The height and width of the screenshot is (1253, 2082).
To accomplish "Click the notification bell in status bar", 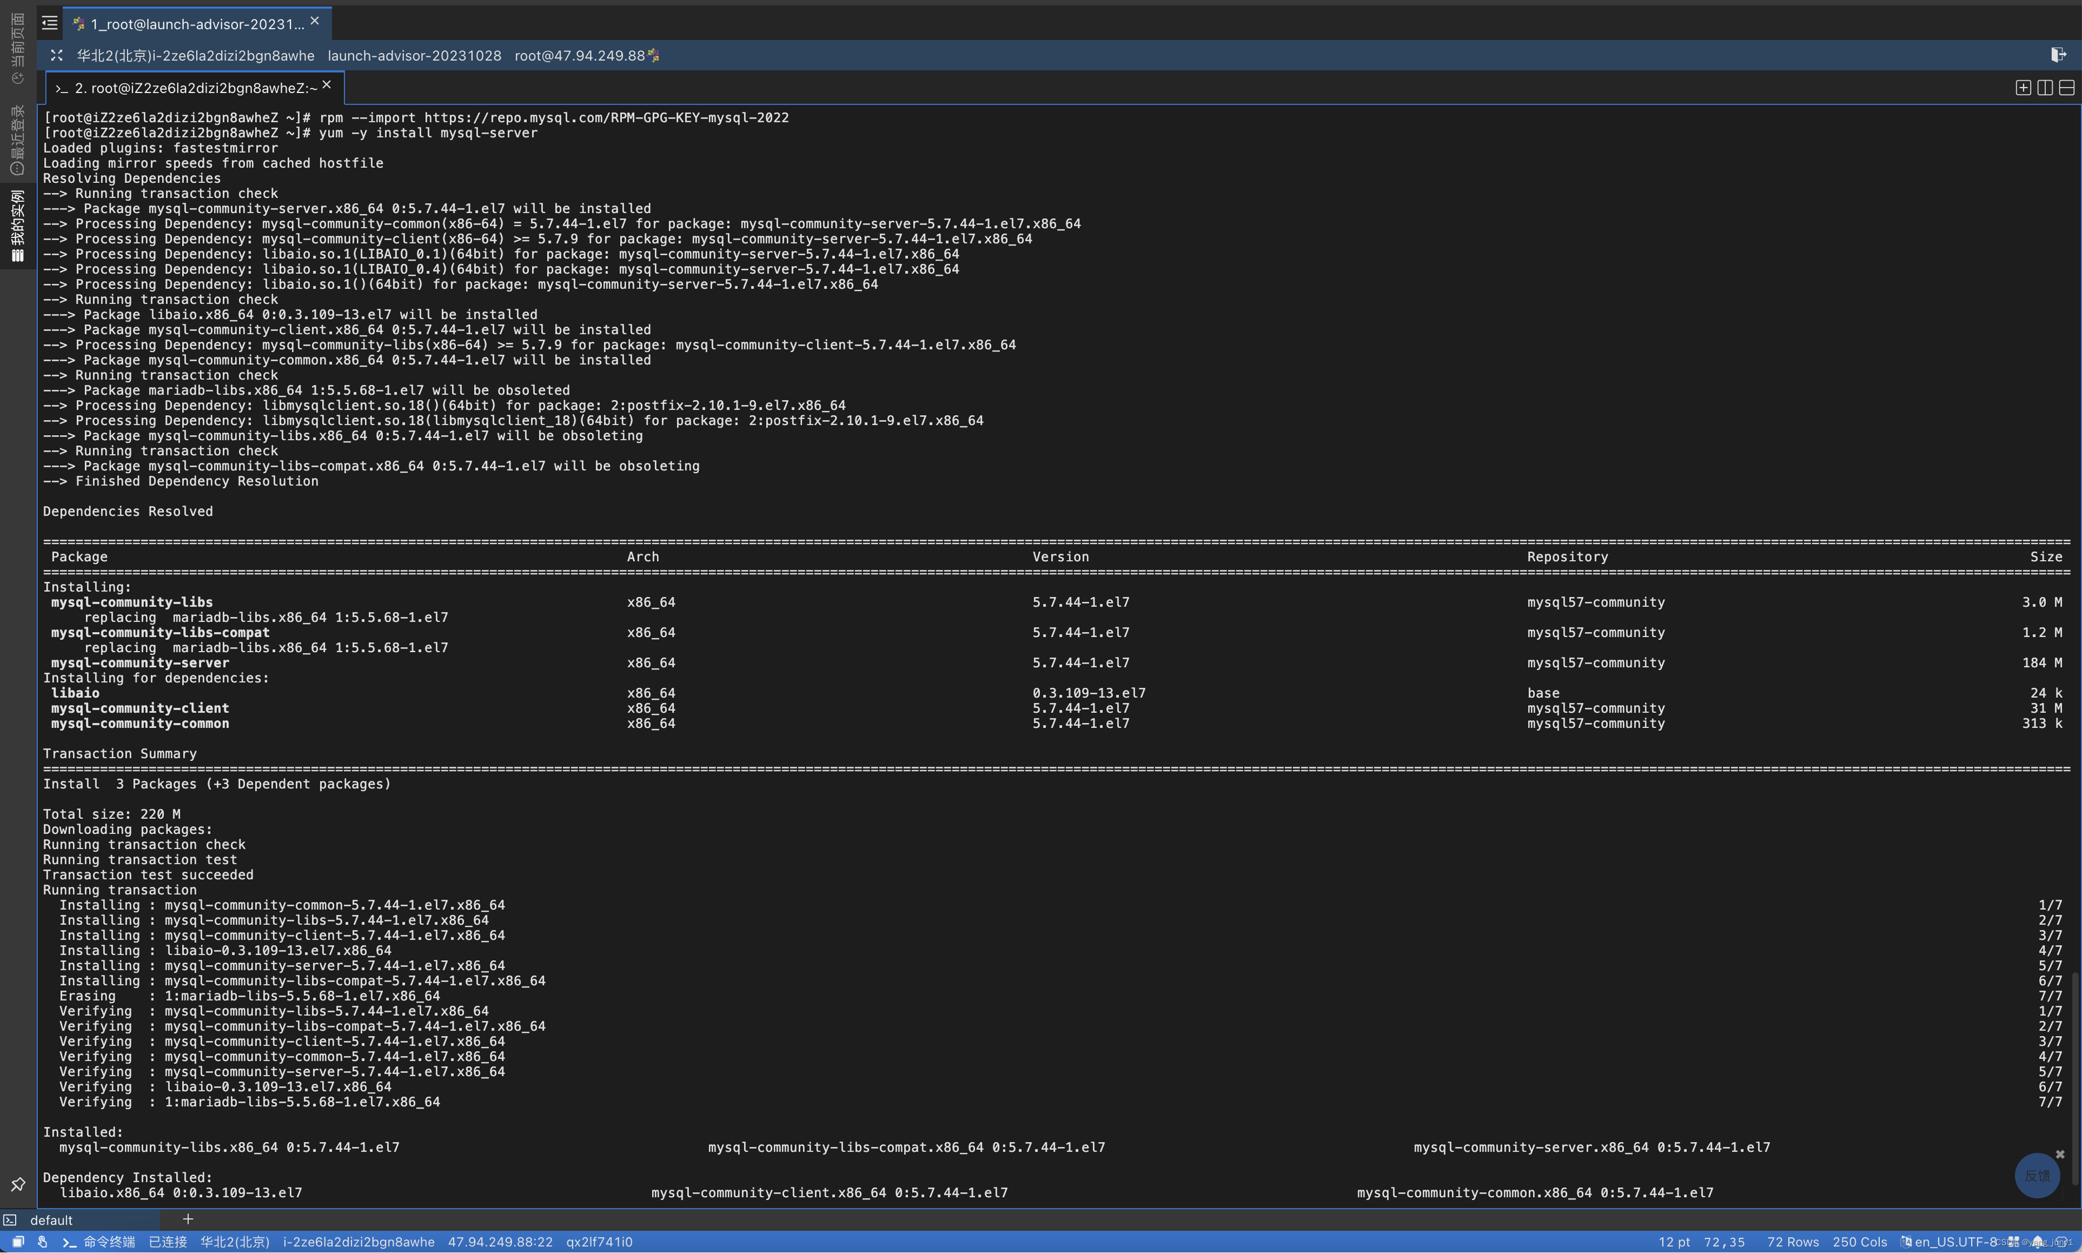I will (x=2037, y=1242).
